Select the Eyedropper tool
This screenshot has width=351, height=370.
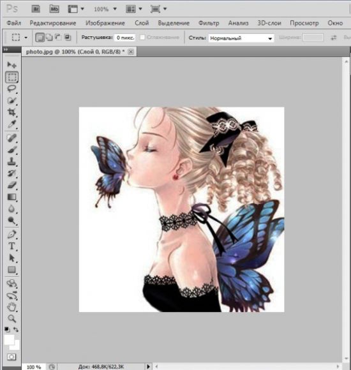(11, 124)
